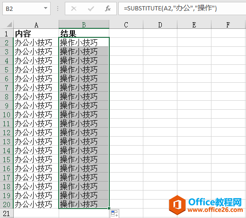Click cell A19 办公小技巧
This screenshot has width=246, height=218.
(36, 195)
